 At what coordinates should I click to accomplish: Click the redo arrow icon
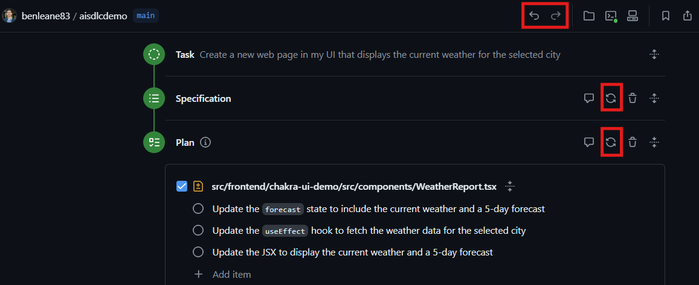(555, 16)
